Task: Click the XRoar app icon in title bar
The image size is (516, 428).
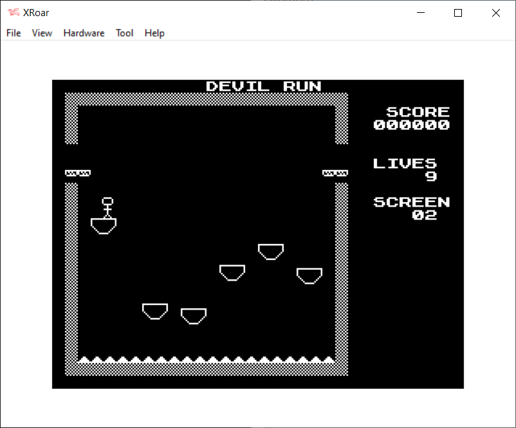Action: (x=14, y=12)
